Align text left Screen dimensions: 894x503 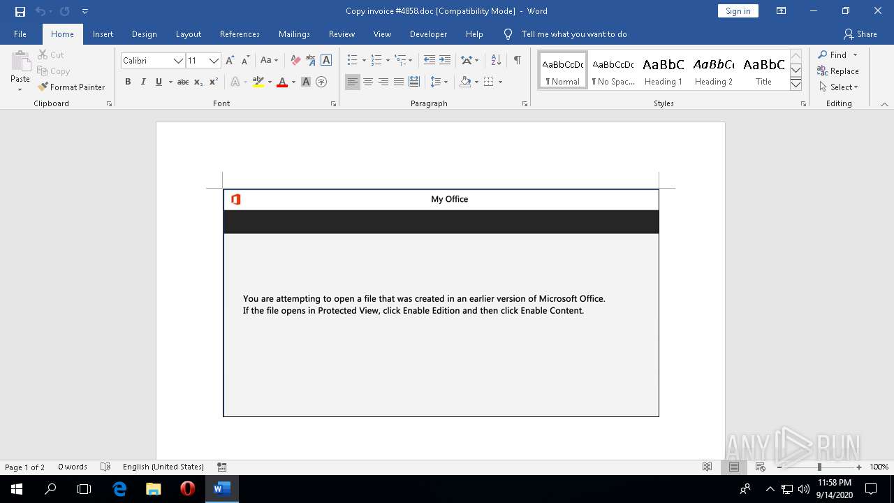[353, 82]
